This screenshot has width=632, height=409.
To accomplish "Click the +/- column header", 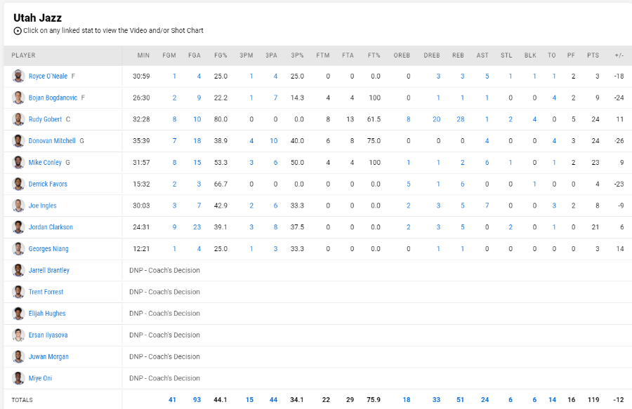I will pyautogui.click(x=619, y=55).
